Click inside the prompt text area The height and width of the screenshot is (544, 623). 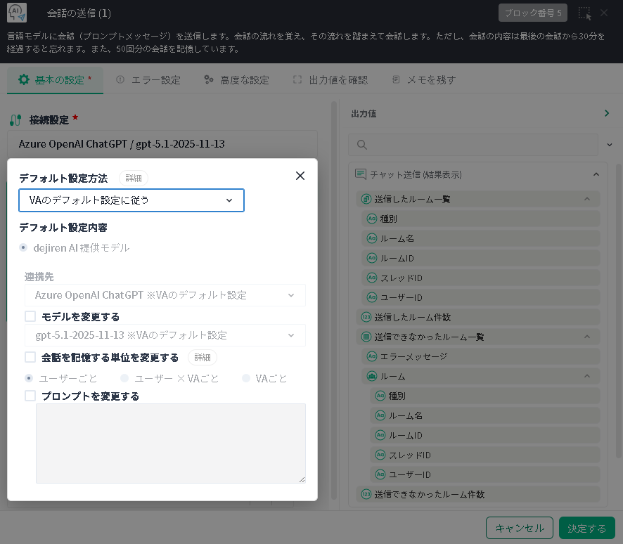171,443
